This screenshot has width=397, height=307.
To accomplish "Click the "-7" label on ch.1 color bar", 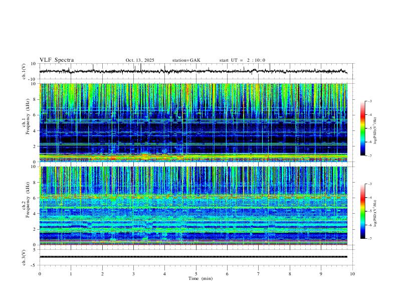I will click(x=370, y=156).
